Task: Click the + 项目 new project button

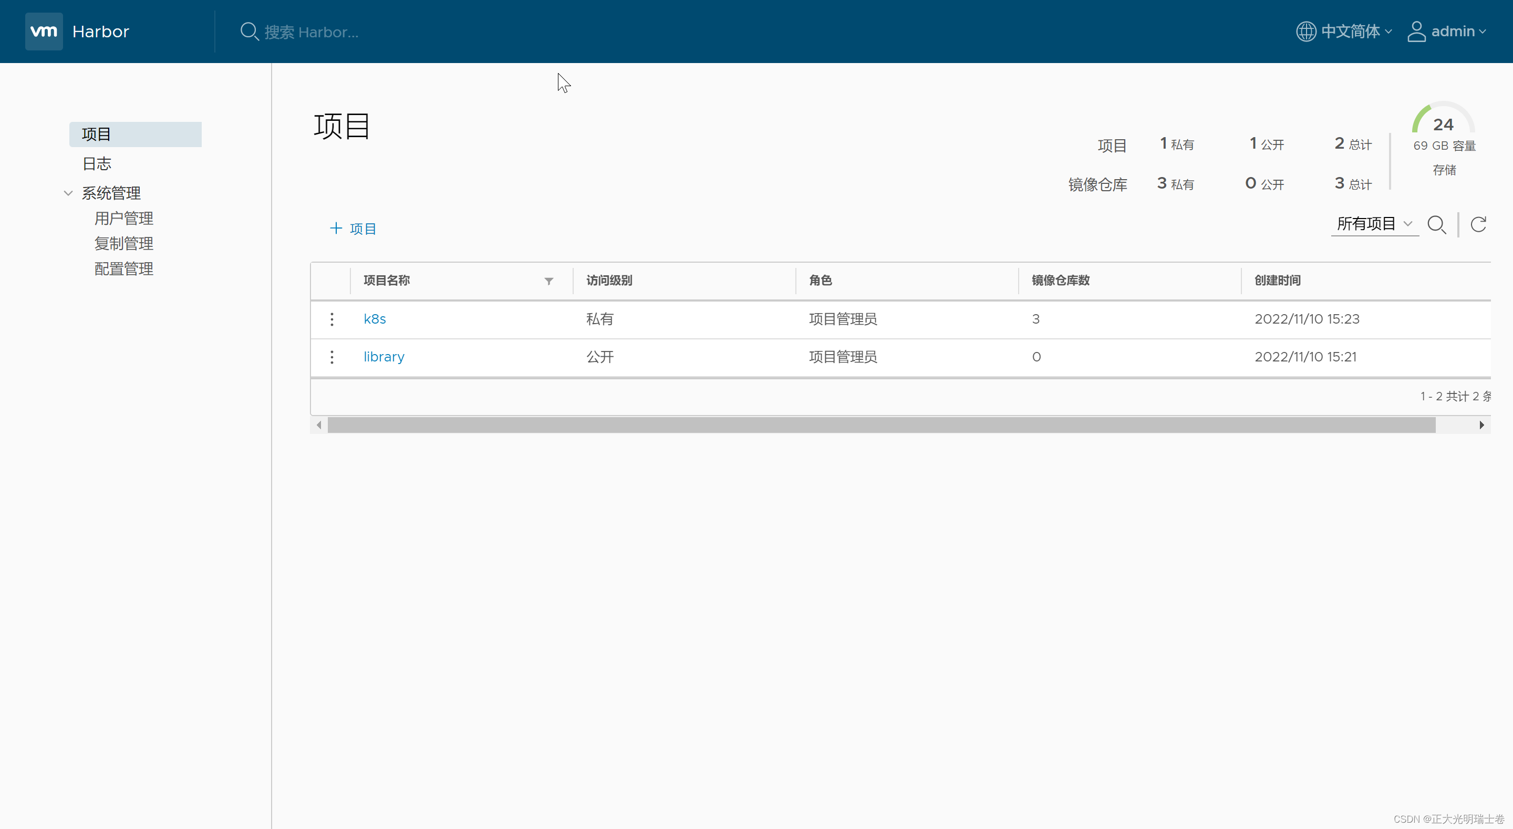Action: coord(353,229)
